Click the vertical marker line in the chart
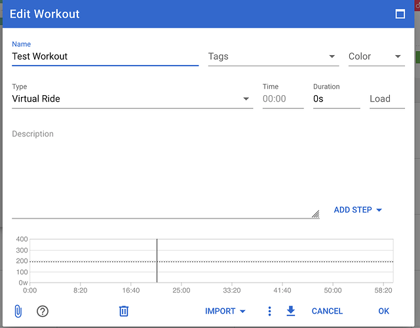Image resolution: width=420 pixels, height=328 pixels. (x=157, y=260)
